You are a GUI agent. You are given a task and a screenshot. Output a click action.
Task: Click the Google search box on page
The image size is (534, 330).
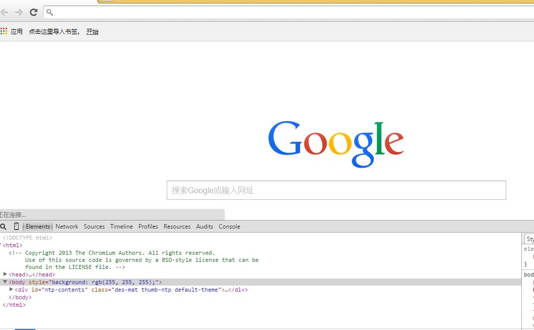tap(336, 190)
